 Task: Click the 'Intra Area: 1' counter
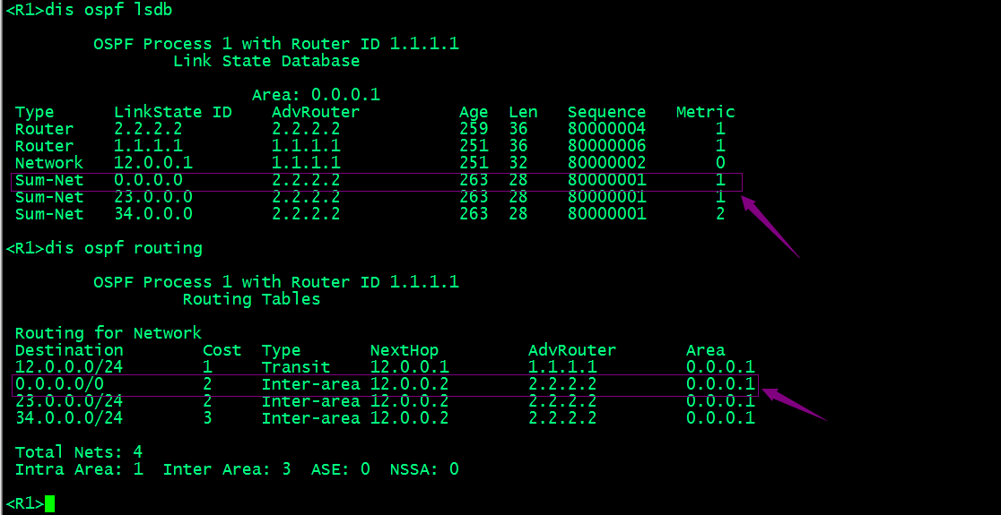point(79,469)
